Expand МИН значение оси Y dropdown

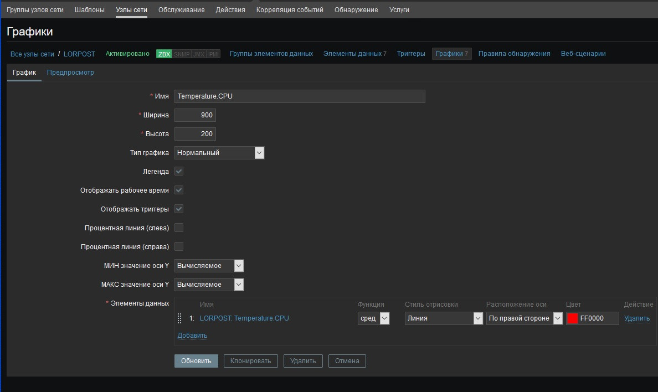tap(209, 266)
